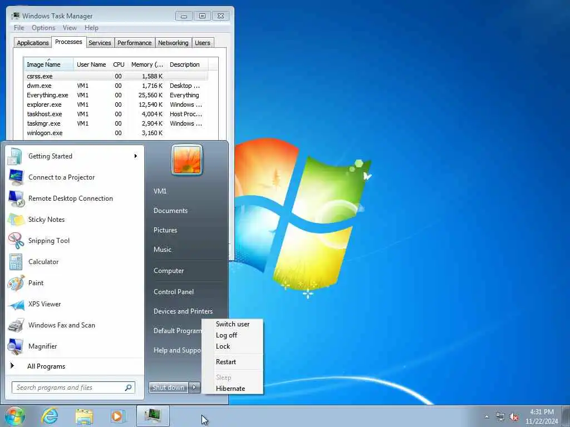The height and width of the screenshot is (427, 570).
Task: Open Pictures from Start menu
Action: click(165, 230)
